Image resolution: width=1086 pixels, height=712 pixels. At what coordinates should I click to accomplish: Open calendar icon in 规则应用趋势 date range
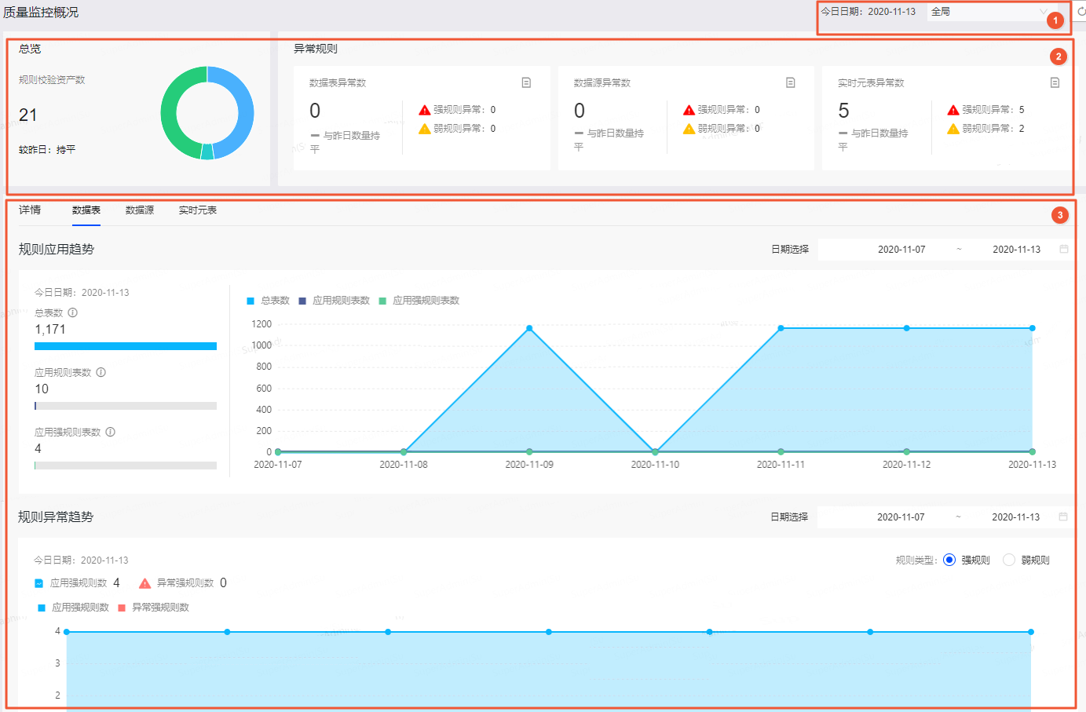pyautogui.click(x=1064, y=249)
